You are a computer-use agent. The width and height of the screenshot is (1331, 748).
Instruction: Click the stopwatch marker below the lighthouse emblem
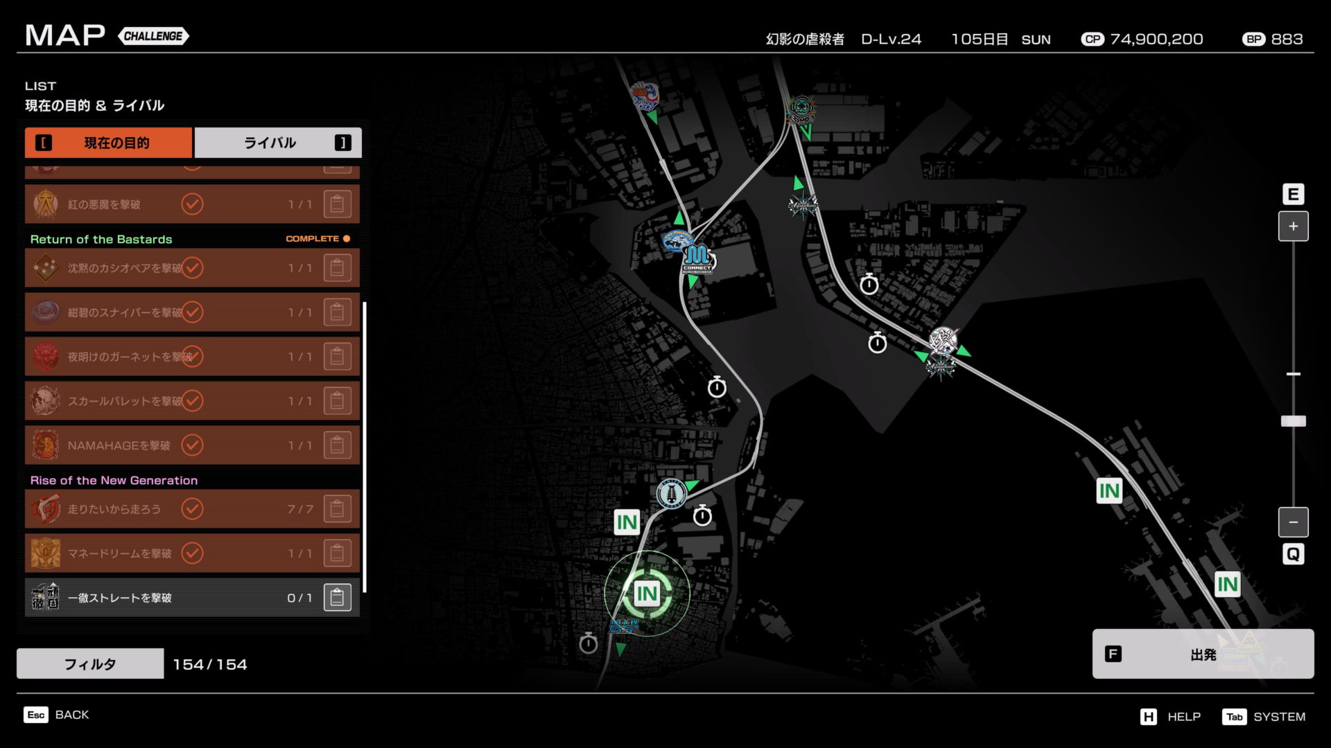[x=702, y=516]
